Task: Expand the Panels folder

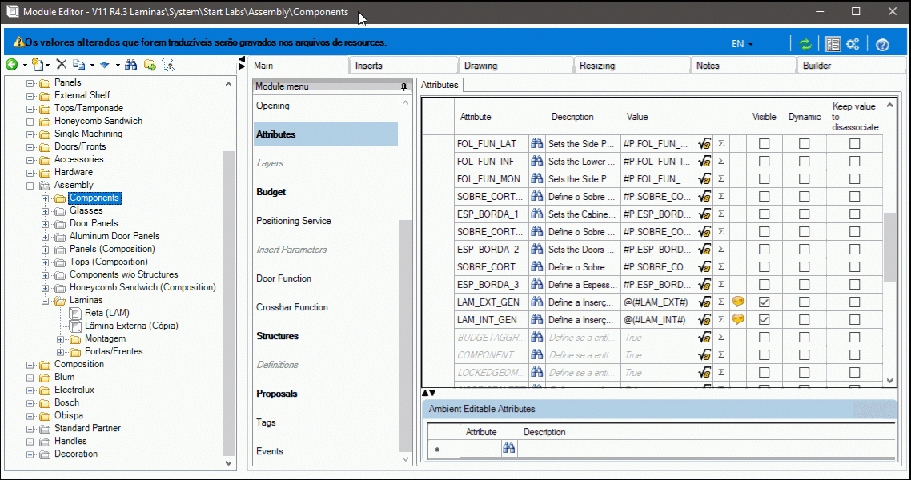Action: tap(30, 83)
